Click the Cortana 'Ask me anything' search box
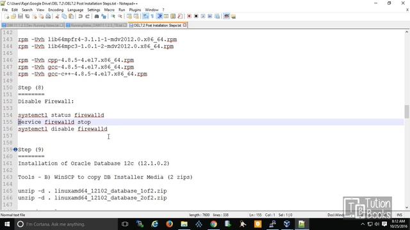The width and height of the screenshot is (410, 230). pyautogui.click(x=66, y=224)
